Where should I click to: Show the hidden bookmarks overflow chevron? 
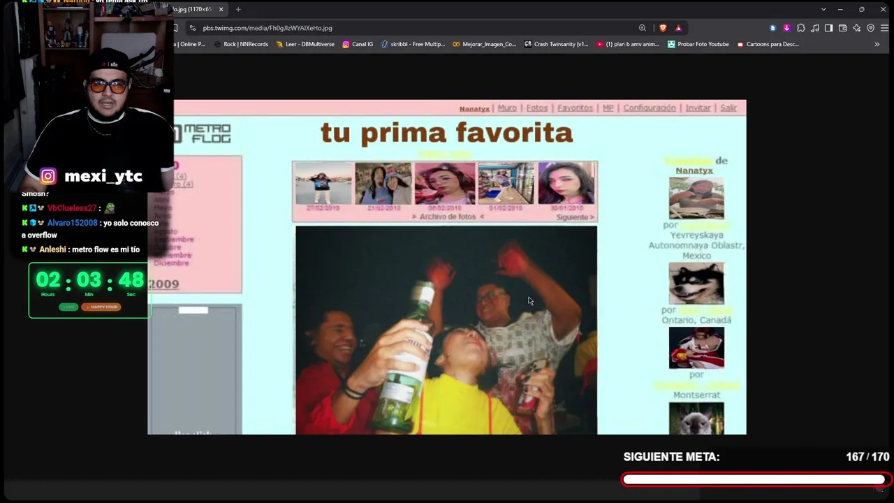coord(877,44)
